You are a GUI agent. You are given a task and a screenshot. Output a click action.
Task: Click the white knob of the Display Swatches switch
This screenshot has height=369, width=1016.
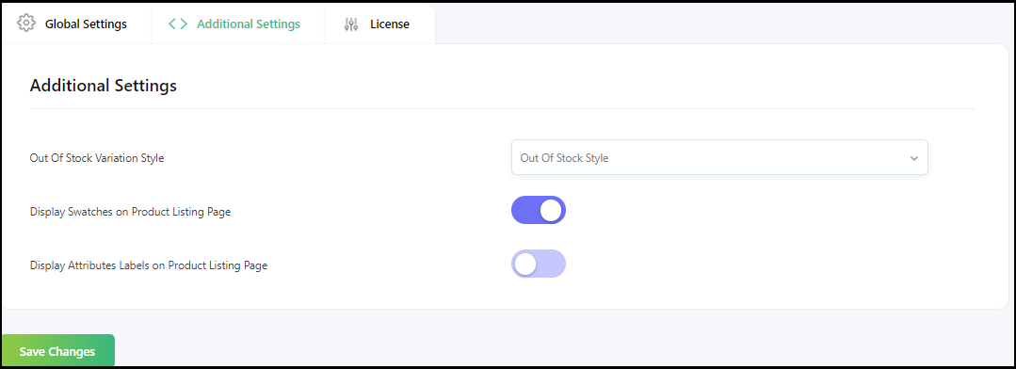[551, 211]
